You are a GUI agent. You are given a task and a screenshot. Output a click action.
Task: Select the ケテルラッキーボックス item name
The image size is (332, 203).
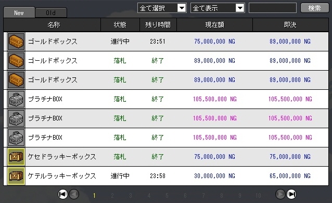pos(62,176)
